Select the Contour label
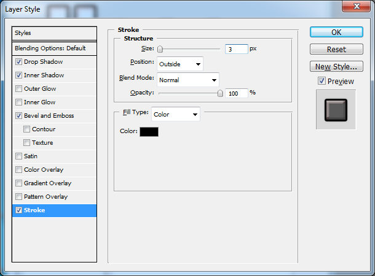 click(x=44, y=129)
